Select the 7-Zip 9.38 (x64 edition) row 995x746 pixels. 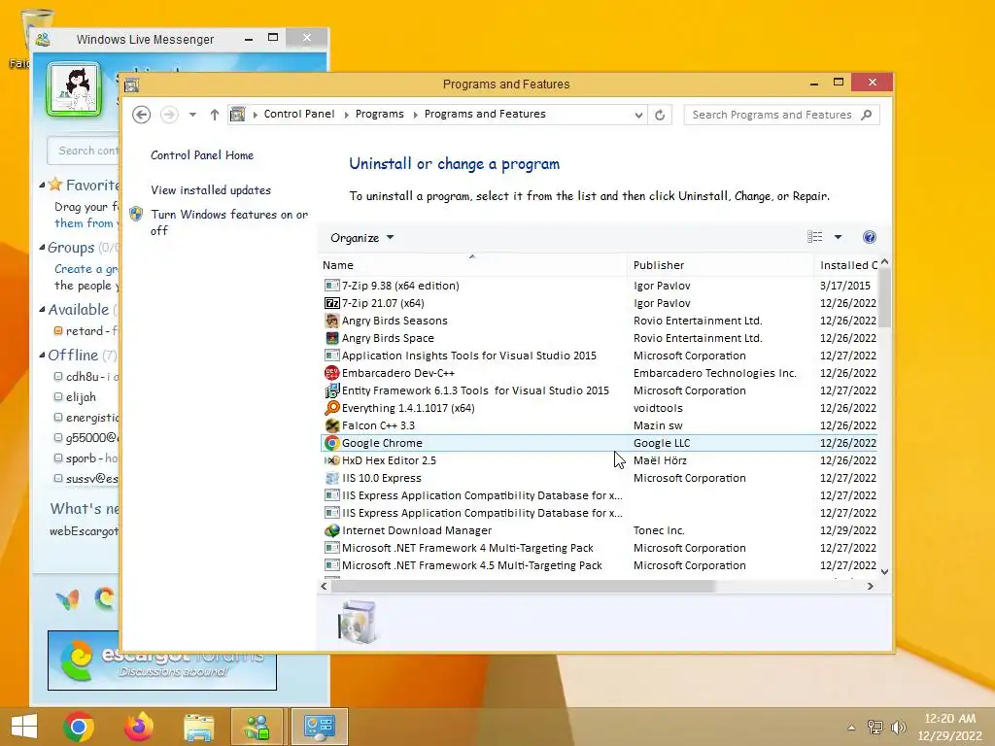(x=599, y=286)
